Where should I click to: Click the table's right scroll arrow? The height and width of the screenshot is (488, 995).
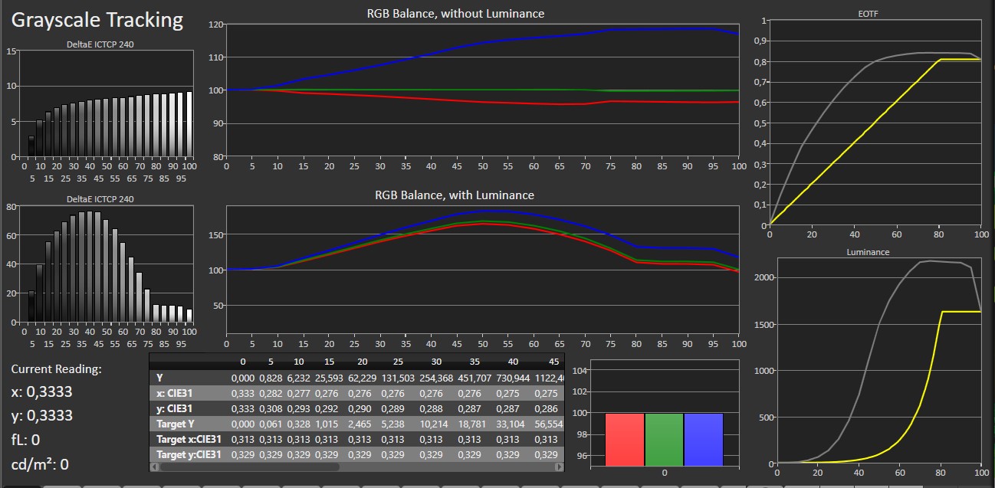point(559,467)
